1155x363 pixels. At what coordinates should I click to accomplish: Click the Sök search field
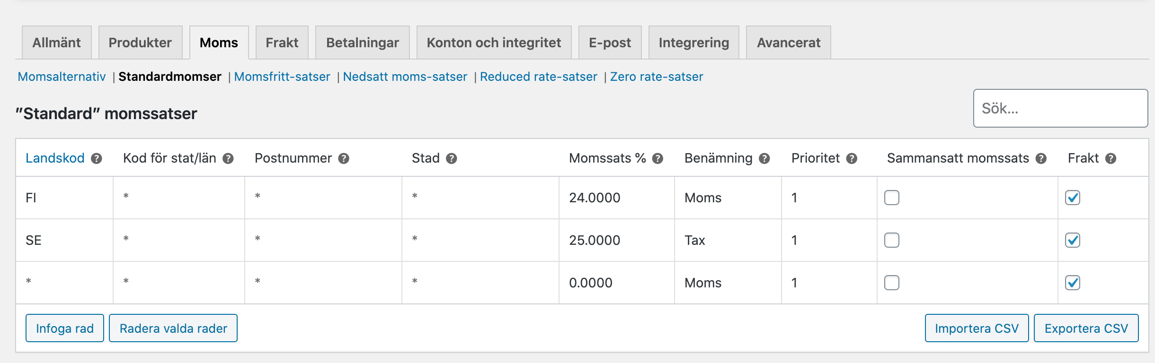click(x=1060, y=108)
